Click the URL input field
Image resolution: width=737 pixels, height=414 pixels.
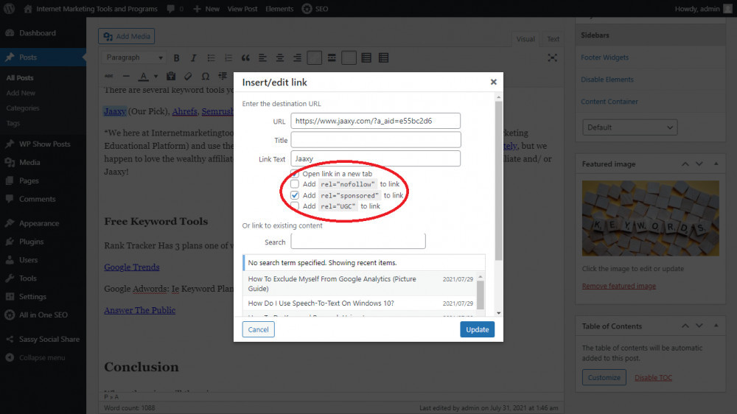(376, 121)
